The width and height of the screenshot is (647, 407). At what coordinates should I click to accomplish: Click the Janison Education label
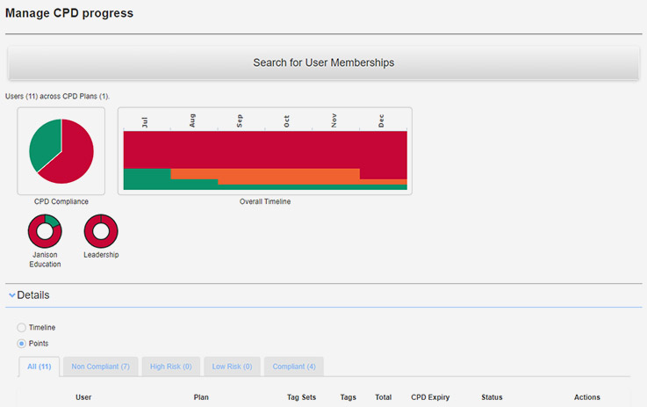pos(45,259)
